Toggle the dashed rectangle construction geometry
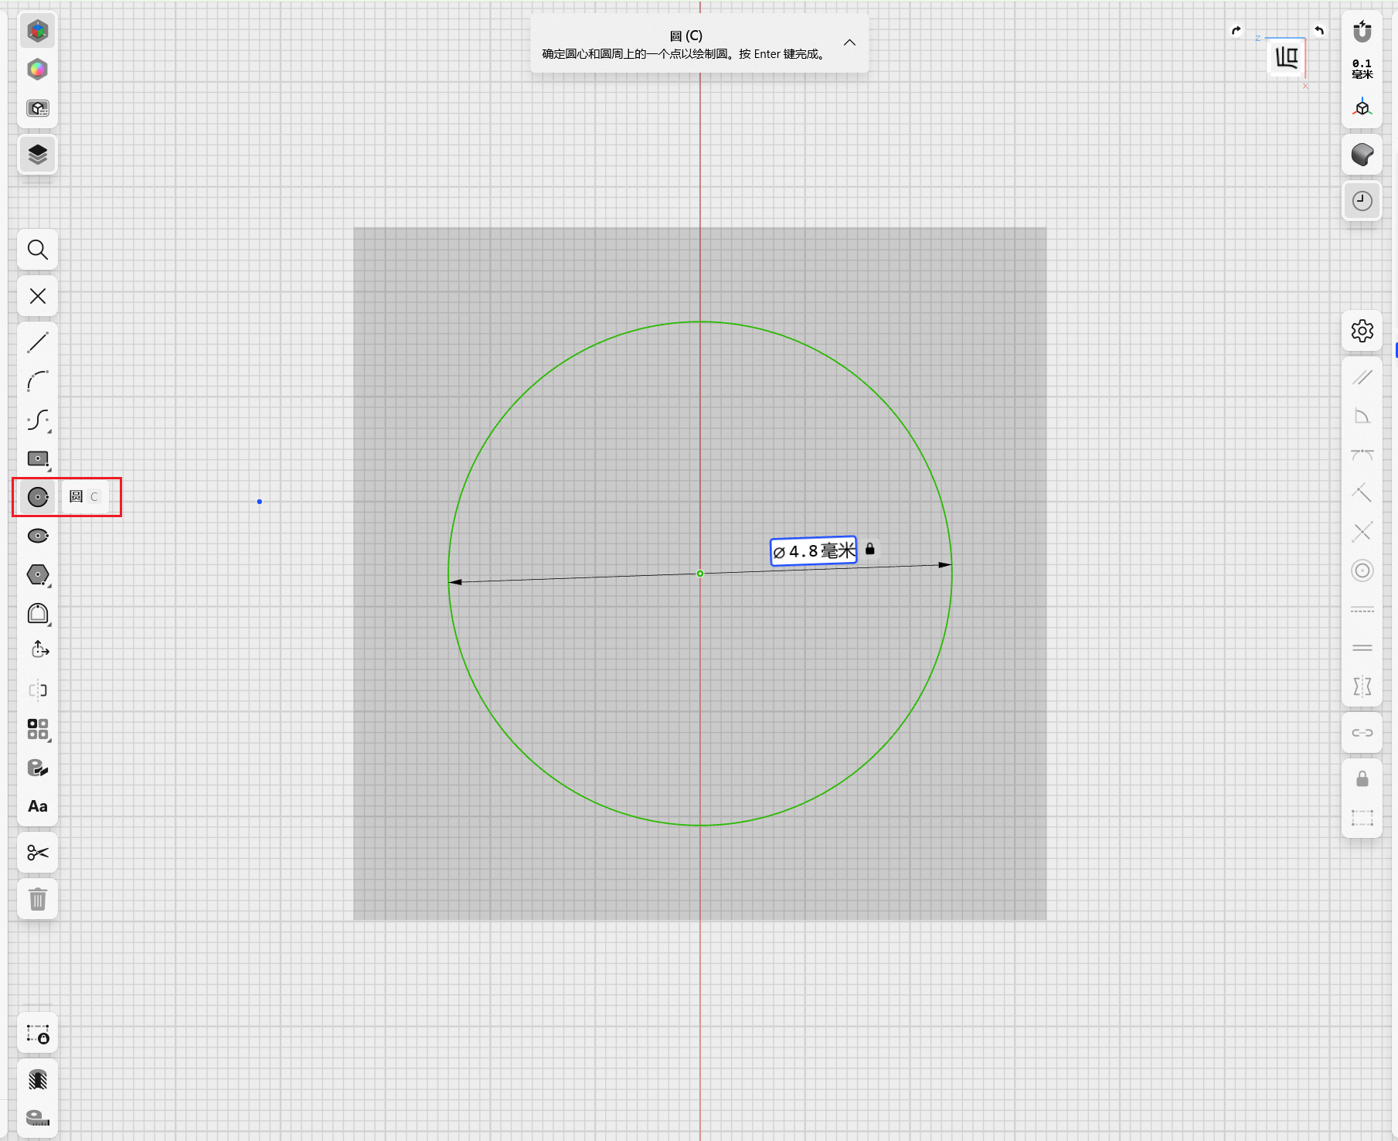The image size is (1398, 1141). (1362, 818)
